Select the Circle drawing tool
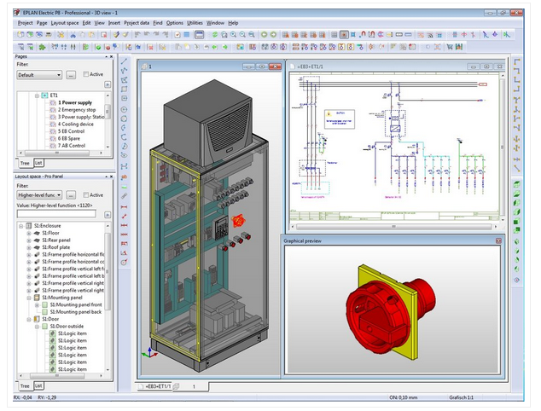This screenshot has width=541, height=411. [x=124, y=110]
